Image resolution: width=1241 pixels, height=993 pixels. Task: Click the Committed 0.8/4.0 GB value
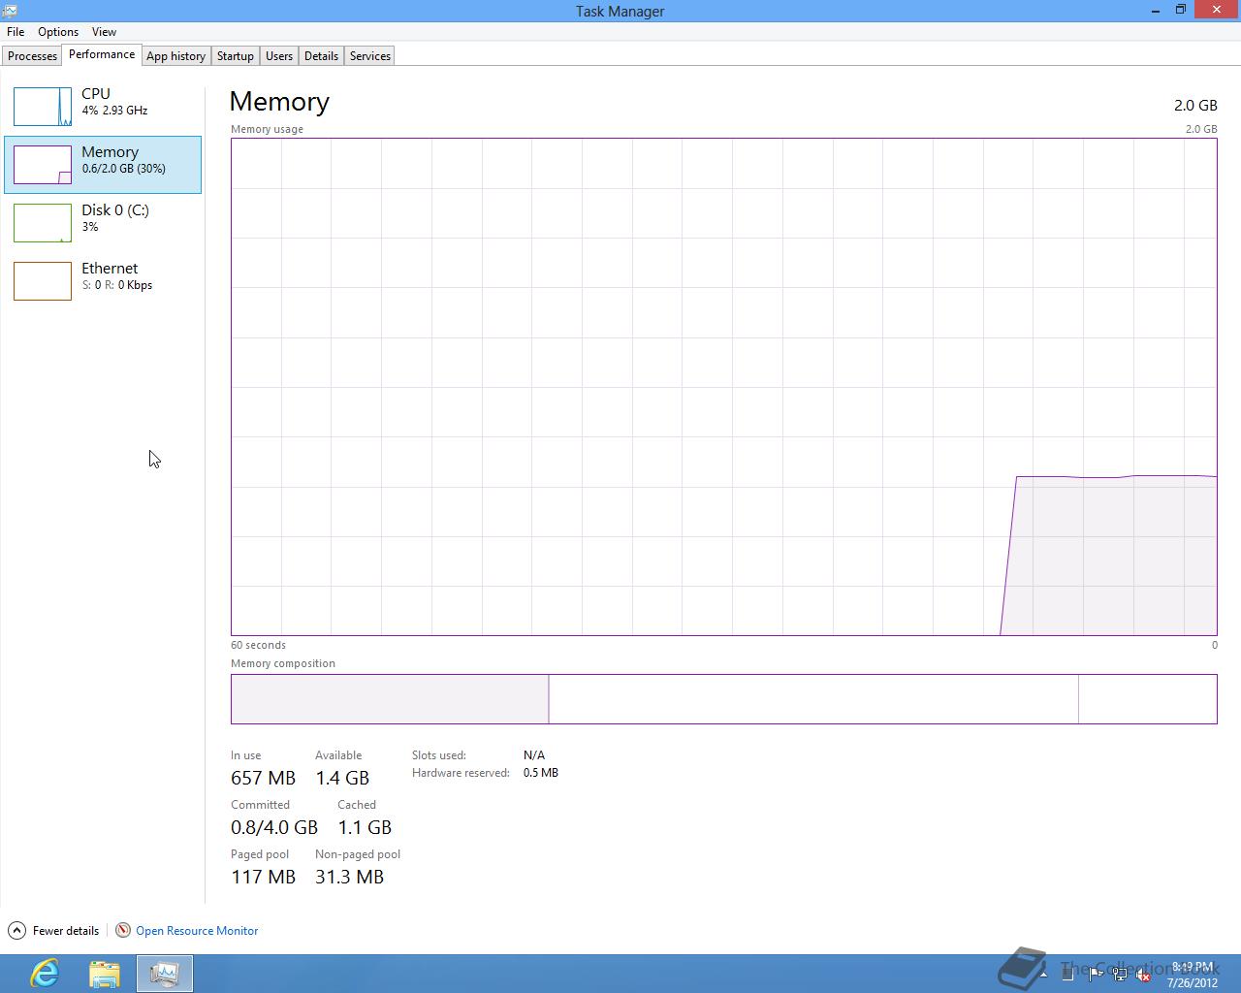click(274, 827)
